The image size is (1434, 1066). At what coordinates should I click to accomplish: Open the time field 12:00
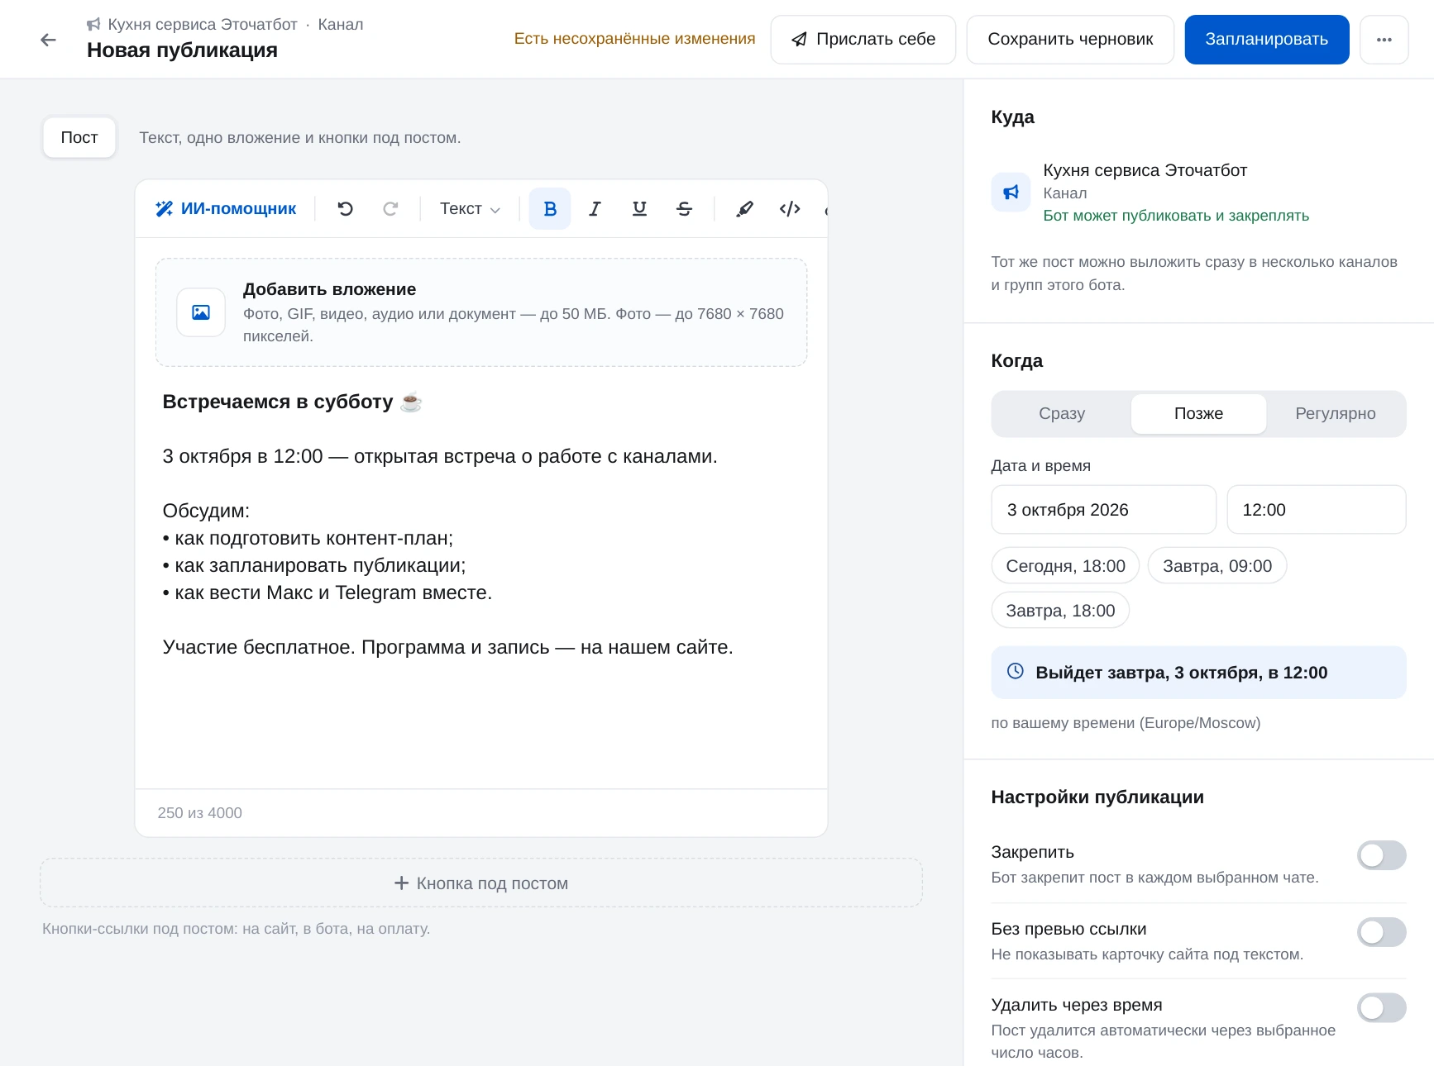(x=1316, y=510)
